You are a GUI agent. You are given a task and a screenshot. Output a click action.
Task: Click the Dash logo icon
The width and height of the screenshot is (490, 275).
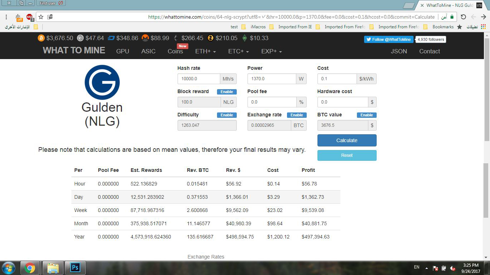tap(111, 38)
